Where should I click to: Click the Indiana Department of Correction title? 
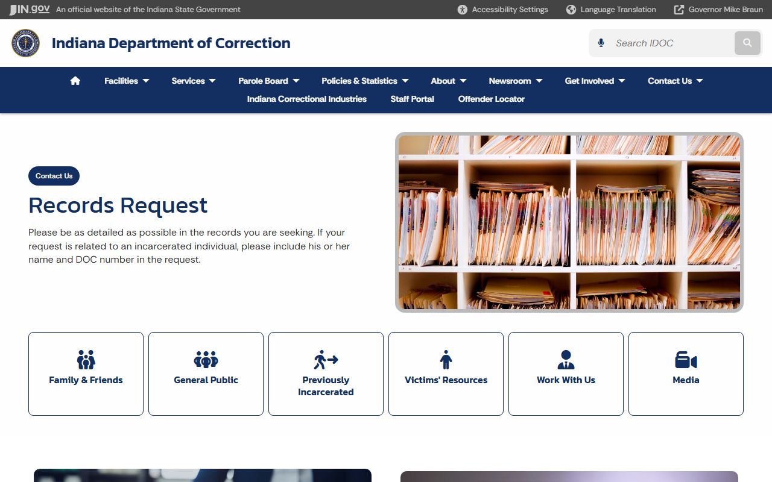pyautogui.click(x=171, y=43)
